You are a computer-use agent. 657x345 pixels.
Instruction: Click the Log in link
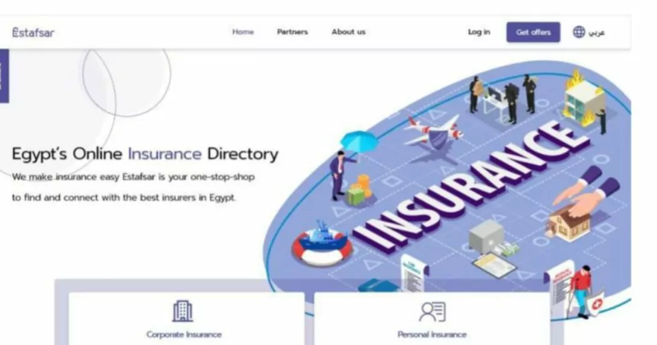(x=479, y=32)
